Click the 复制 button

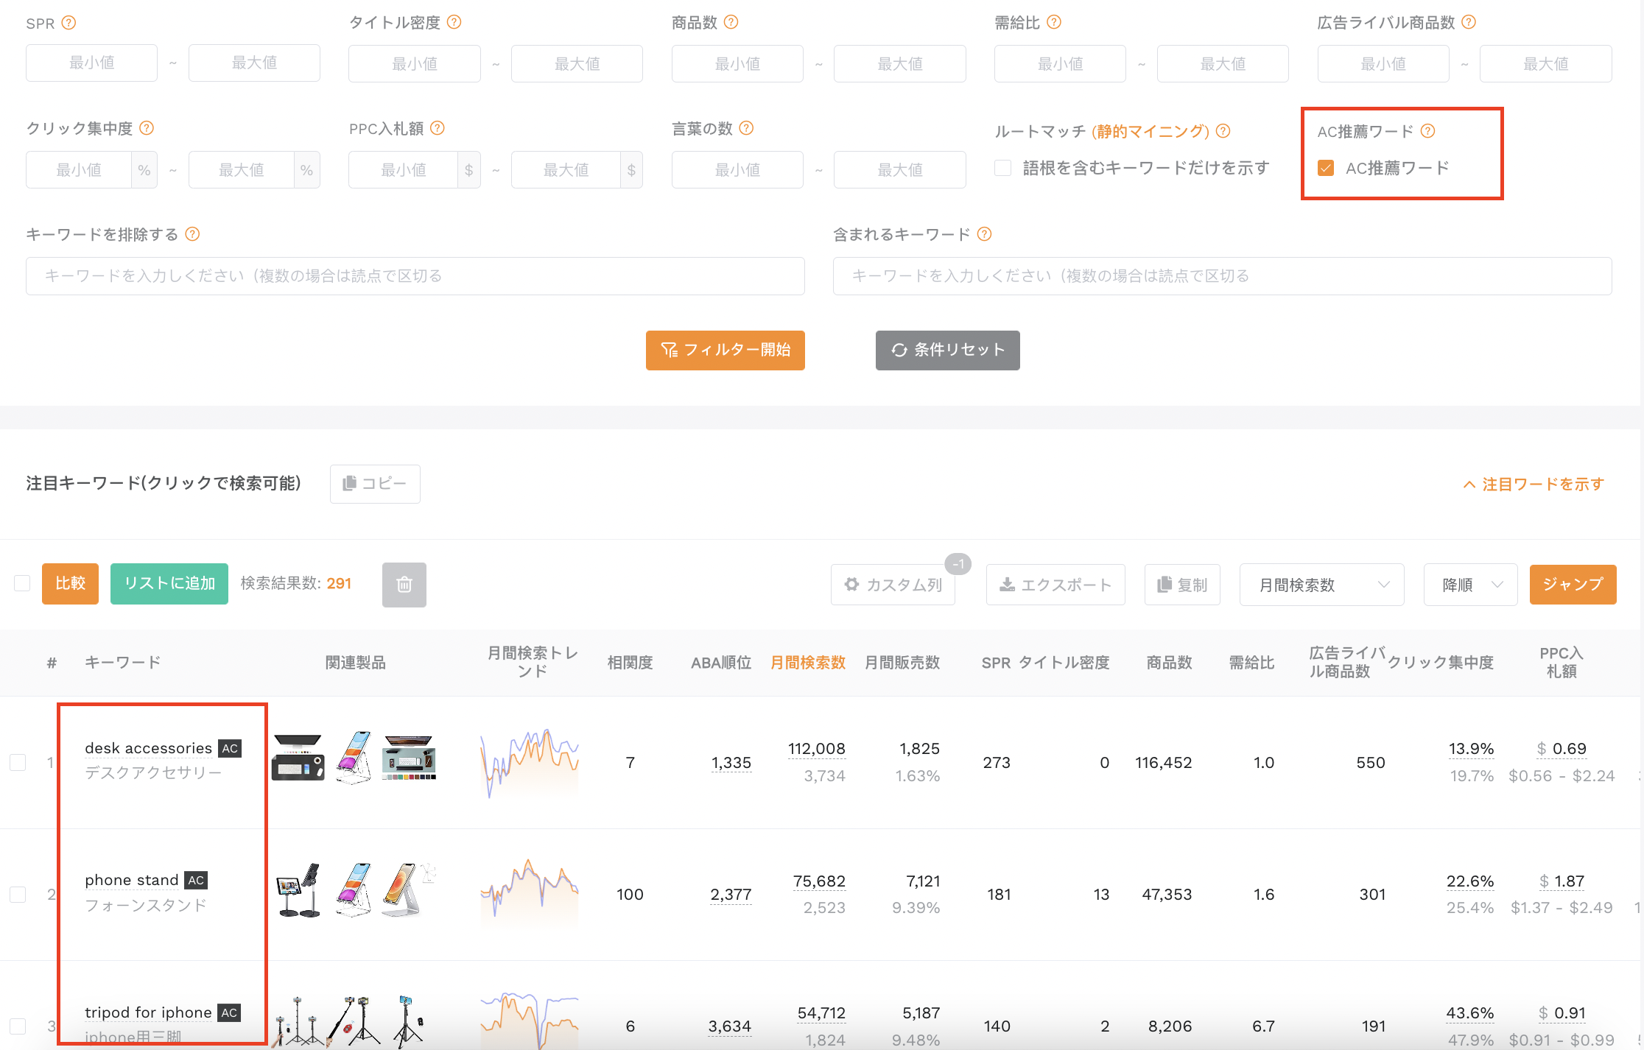(1182, 585)
